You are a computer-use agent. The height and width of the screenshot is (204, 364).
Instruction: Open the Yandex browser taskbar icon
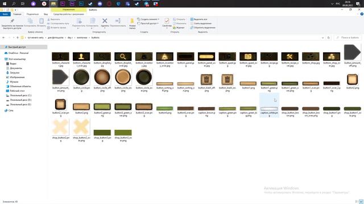pos(44,4)
